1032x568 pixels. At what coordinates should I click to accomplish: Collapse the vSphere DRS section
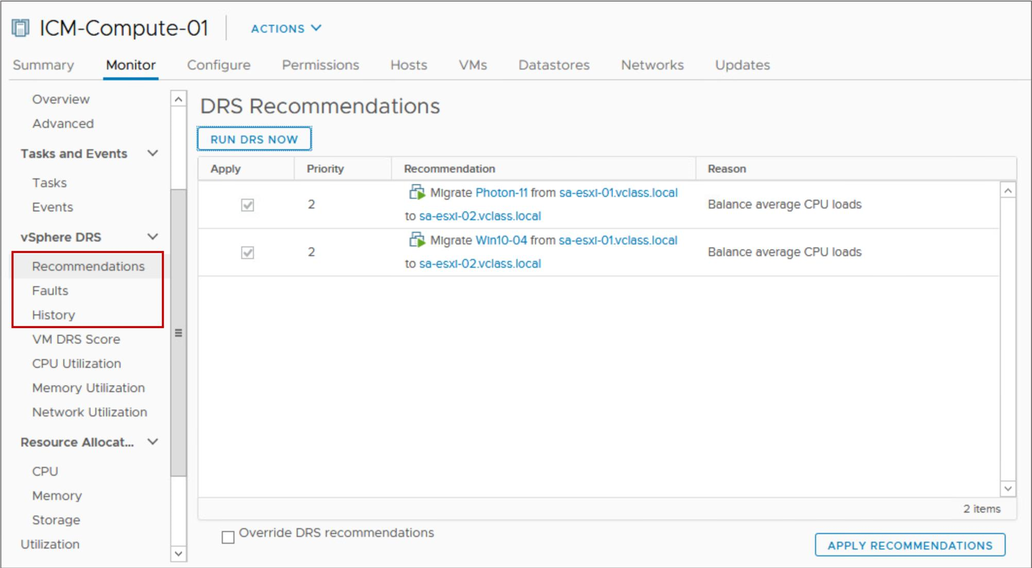click(x=152, y=237)
